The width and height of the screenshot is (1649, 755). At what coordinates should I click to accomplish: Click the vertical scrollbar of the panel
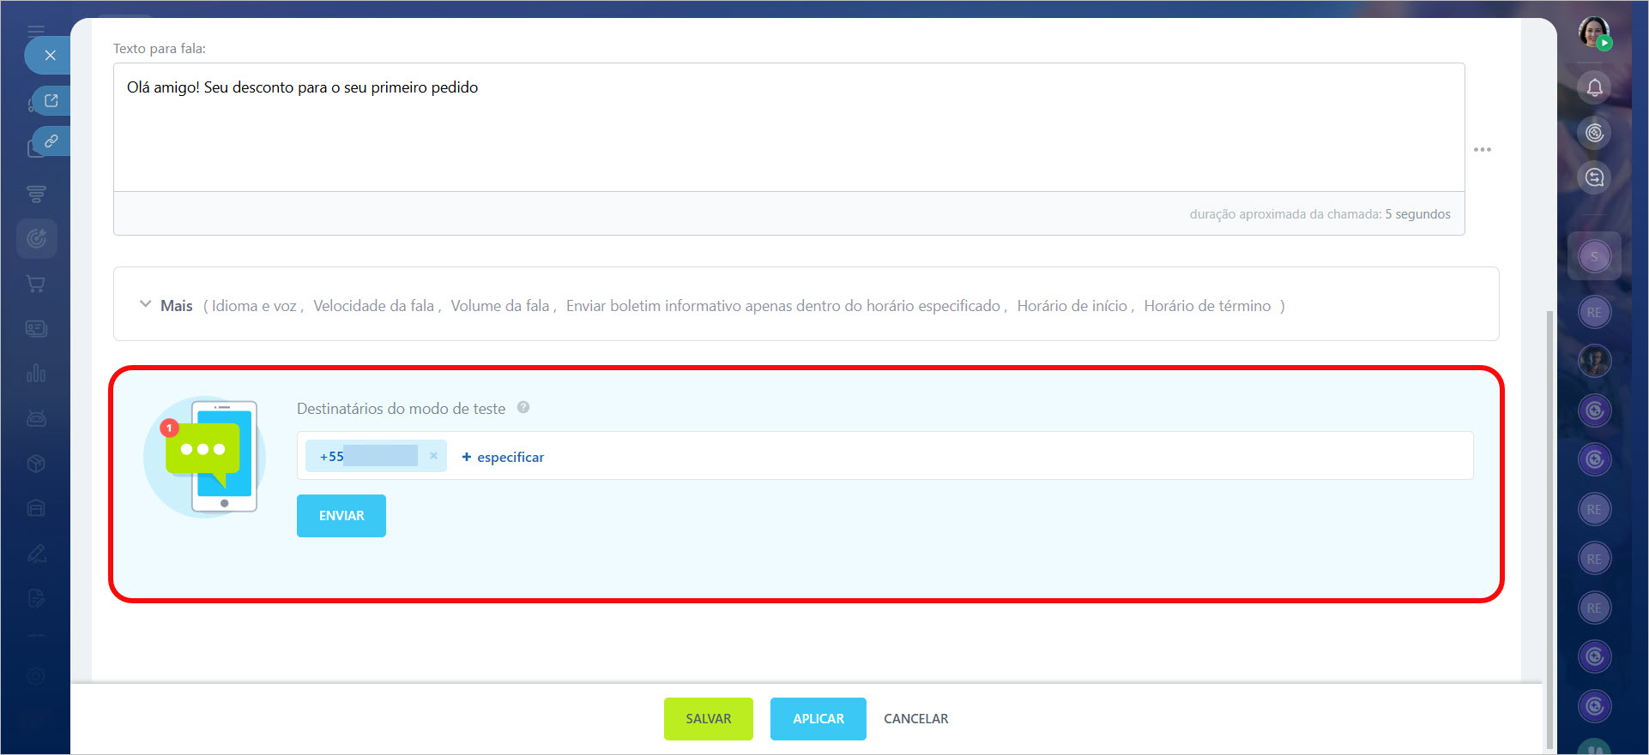(1549, 514)
